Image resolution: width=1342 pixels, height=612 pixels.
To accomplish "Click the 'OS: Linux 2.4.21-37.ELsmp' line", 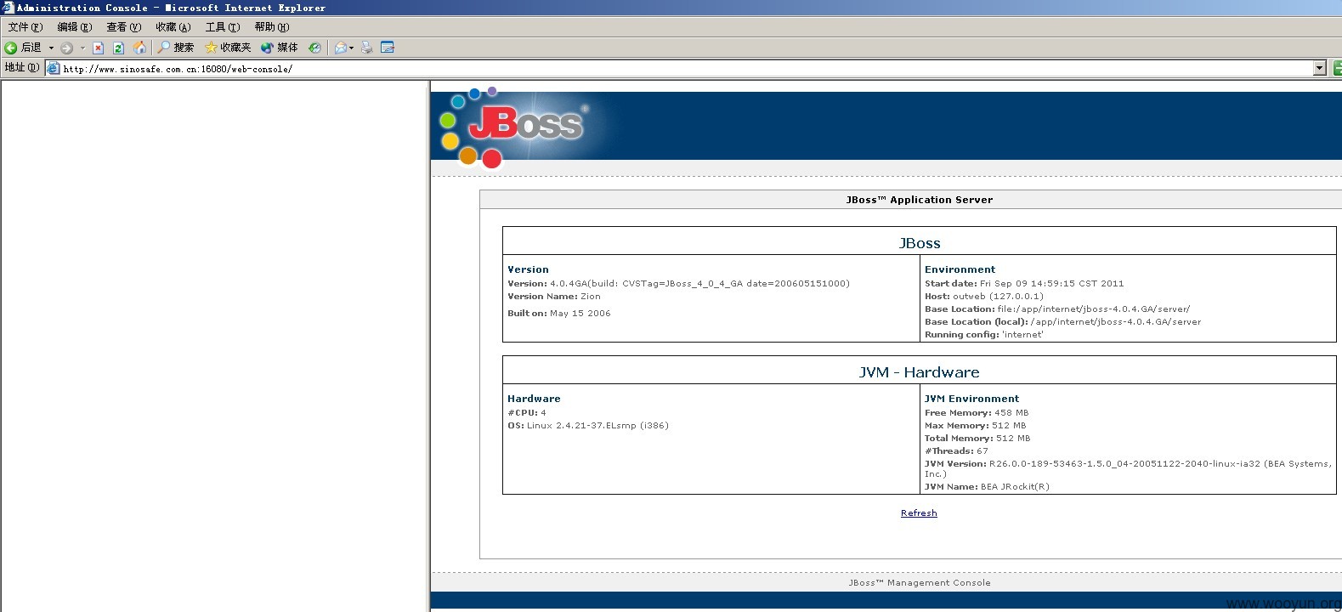I will [588, 426].
